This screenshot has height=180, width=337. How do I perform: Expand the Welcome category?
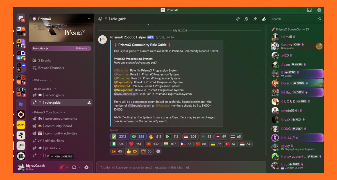[x=42, y=80]
